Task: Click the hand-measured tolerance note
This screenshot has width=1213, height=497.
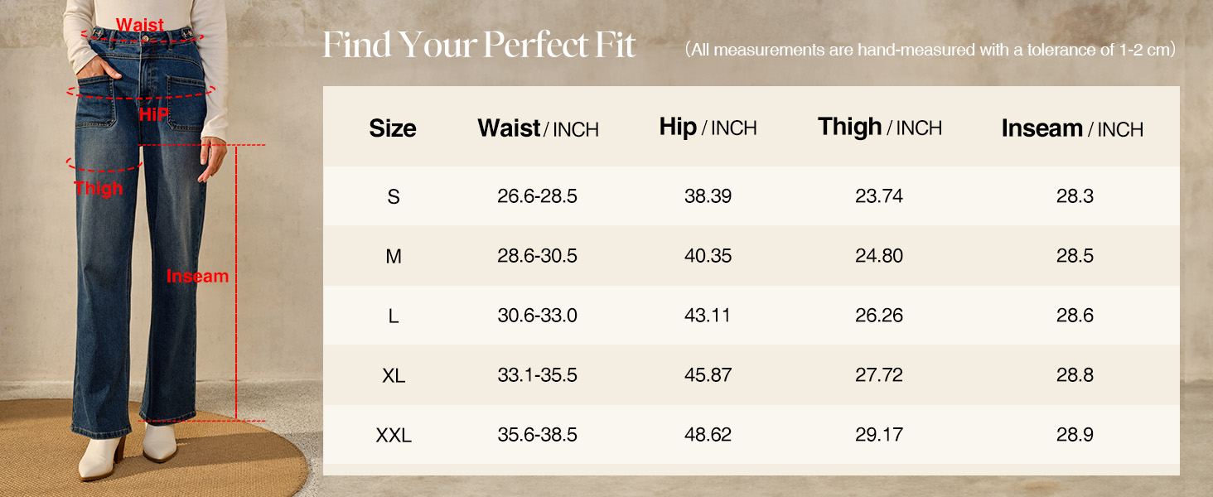Action: 930,50
